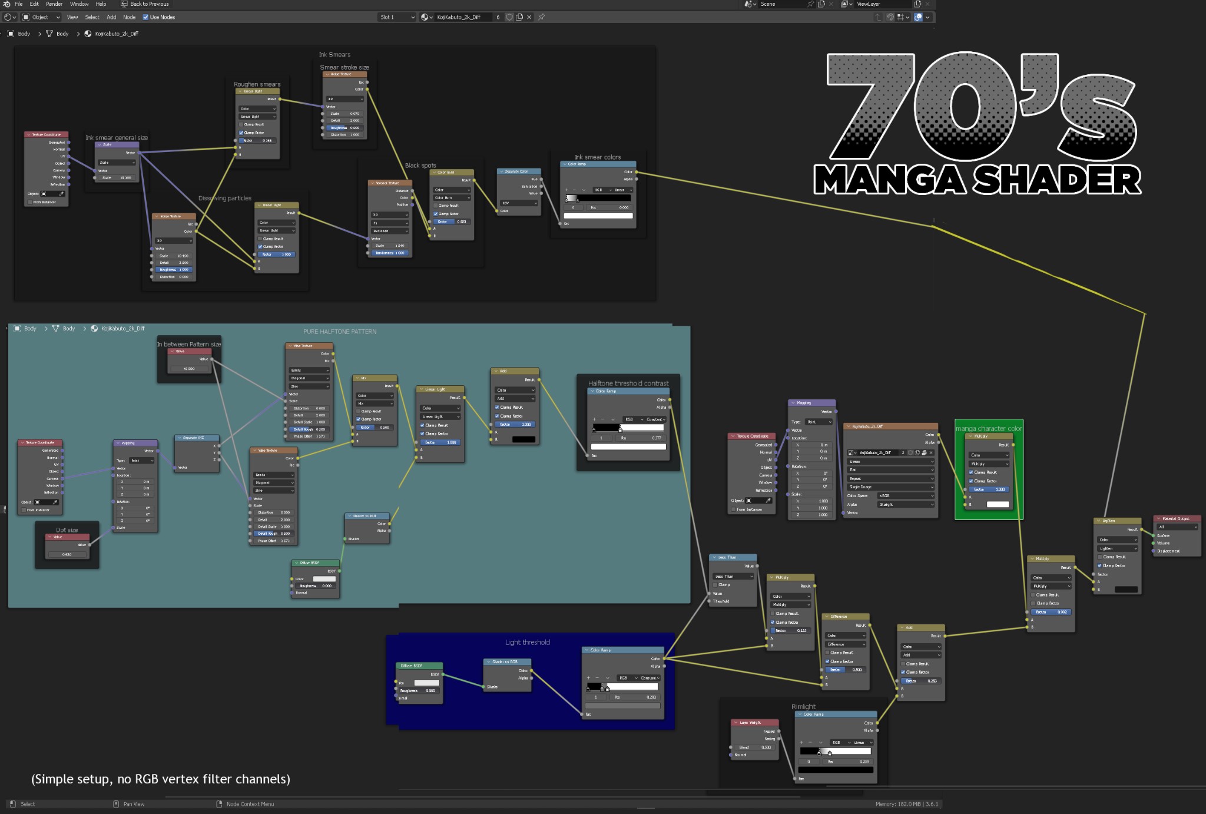Open the Object shader type dropdown
The image size is (1206, 814).
42,17
